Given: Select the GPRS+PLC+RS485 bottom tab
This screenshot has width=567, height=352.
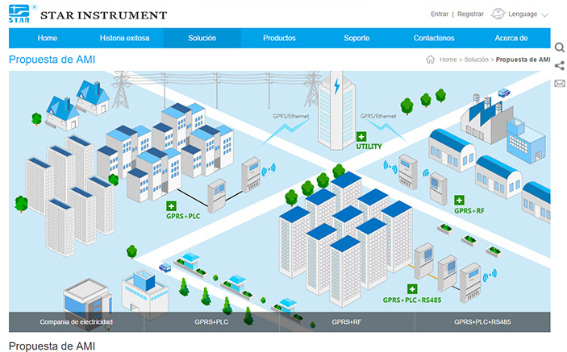Looking at the screenshot, I should [482, 321].
